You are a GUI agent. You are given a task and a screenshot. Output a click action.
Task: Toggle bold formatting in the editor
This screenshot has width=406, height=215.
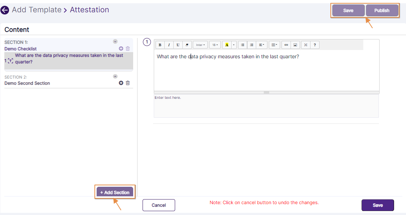pos(160,45)
